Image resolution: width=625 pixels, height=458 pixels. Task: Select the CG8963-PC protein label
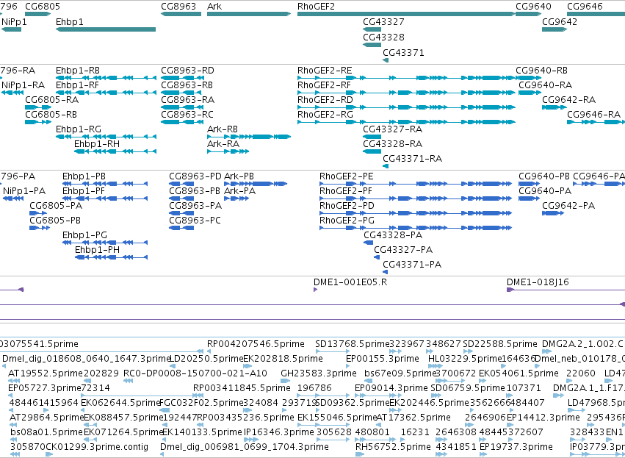[195, 221]
